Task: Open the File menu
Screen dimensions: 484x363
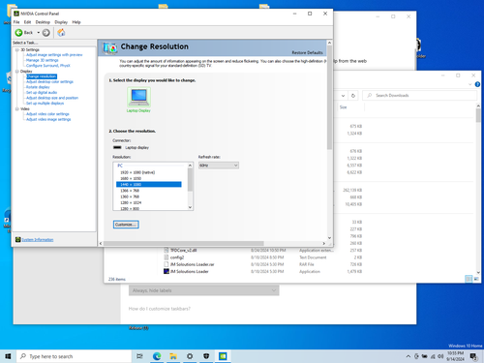Action: pos(16,22)
